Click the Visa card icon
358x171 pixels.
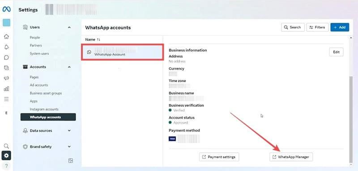172,139
